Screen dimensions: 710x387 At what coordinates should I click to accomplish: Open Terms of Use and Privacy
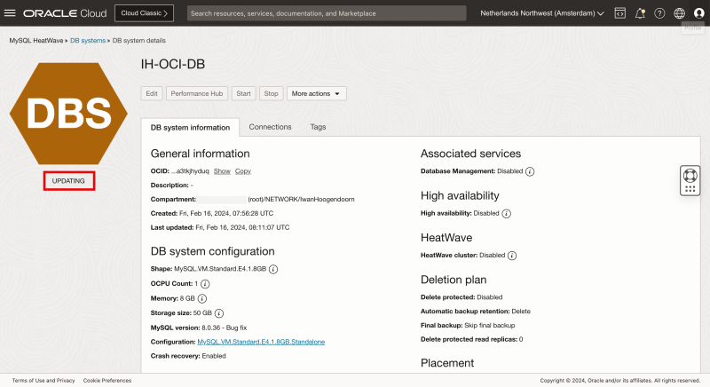tap(43, 381)
